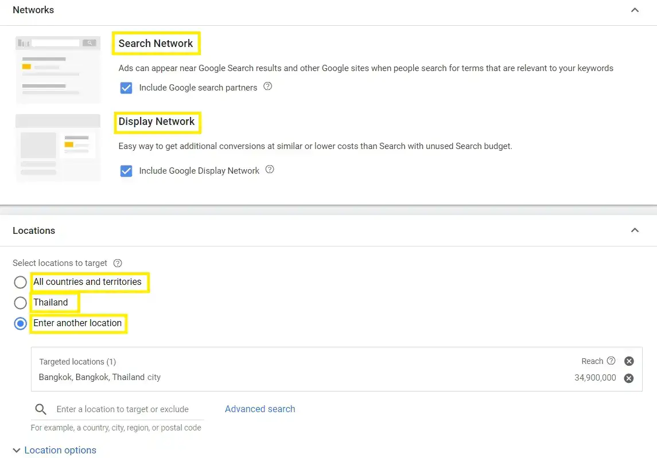Choose Enter another location radio button

[21, 323]
